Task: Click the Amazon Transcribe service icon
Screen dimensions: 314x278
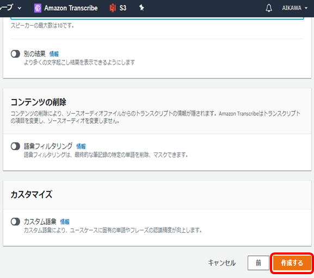Action: (38, 8)
